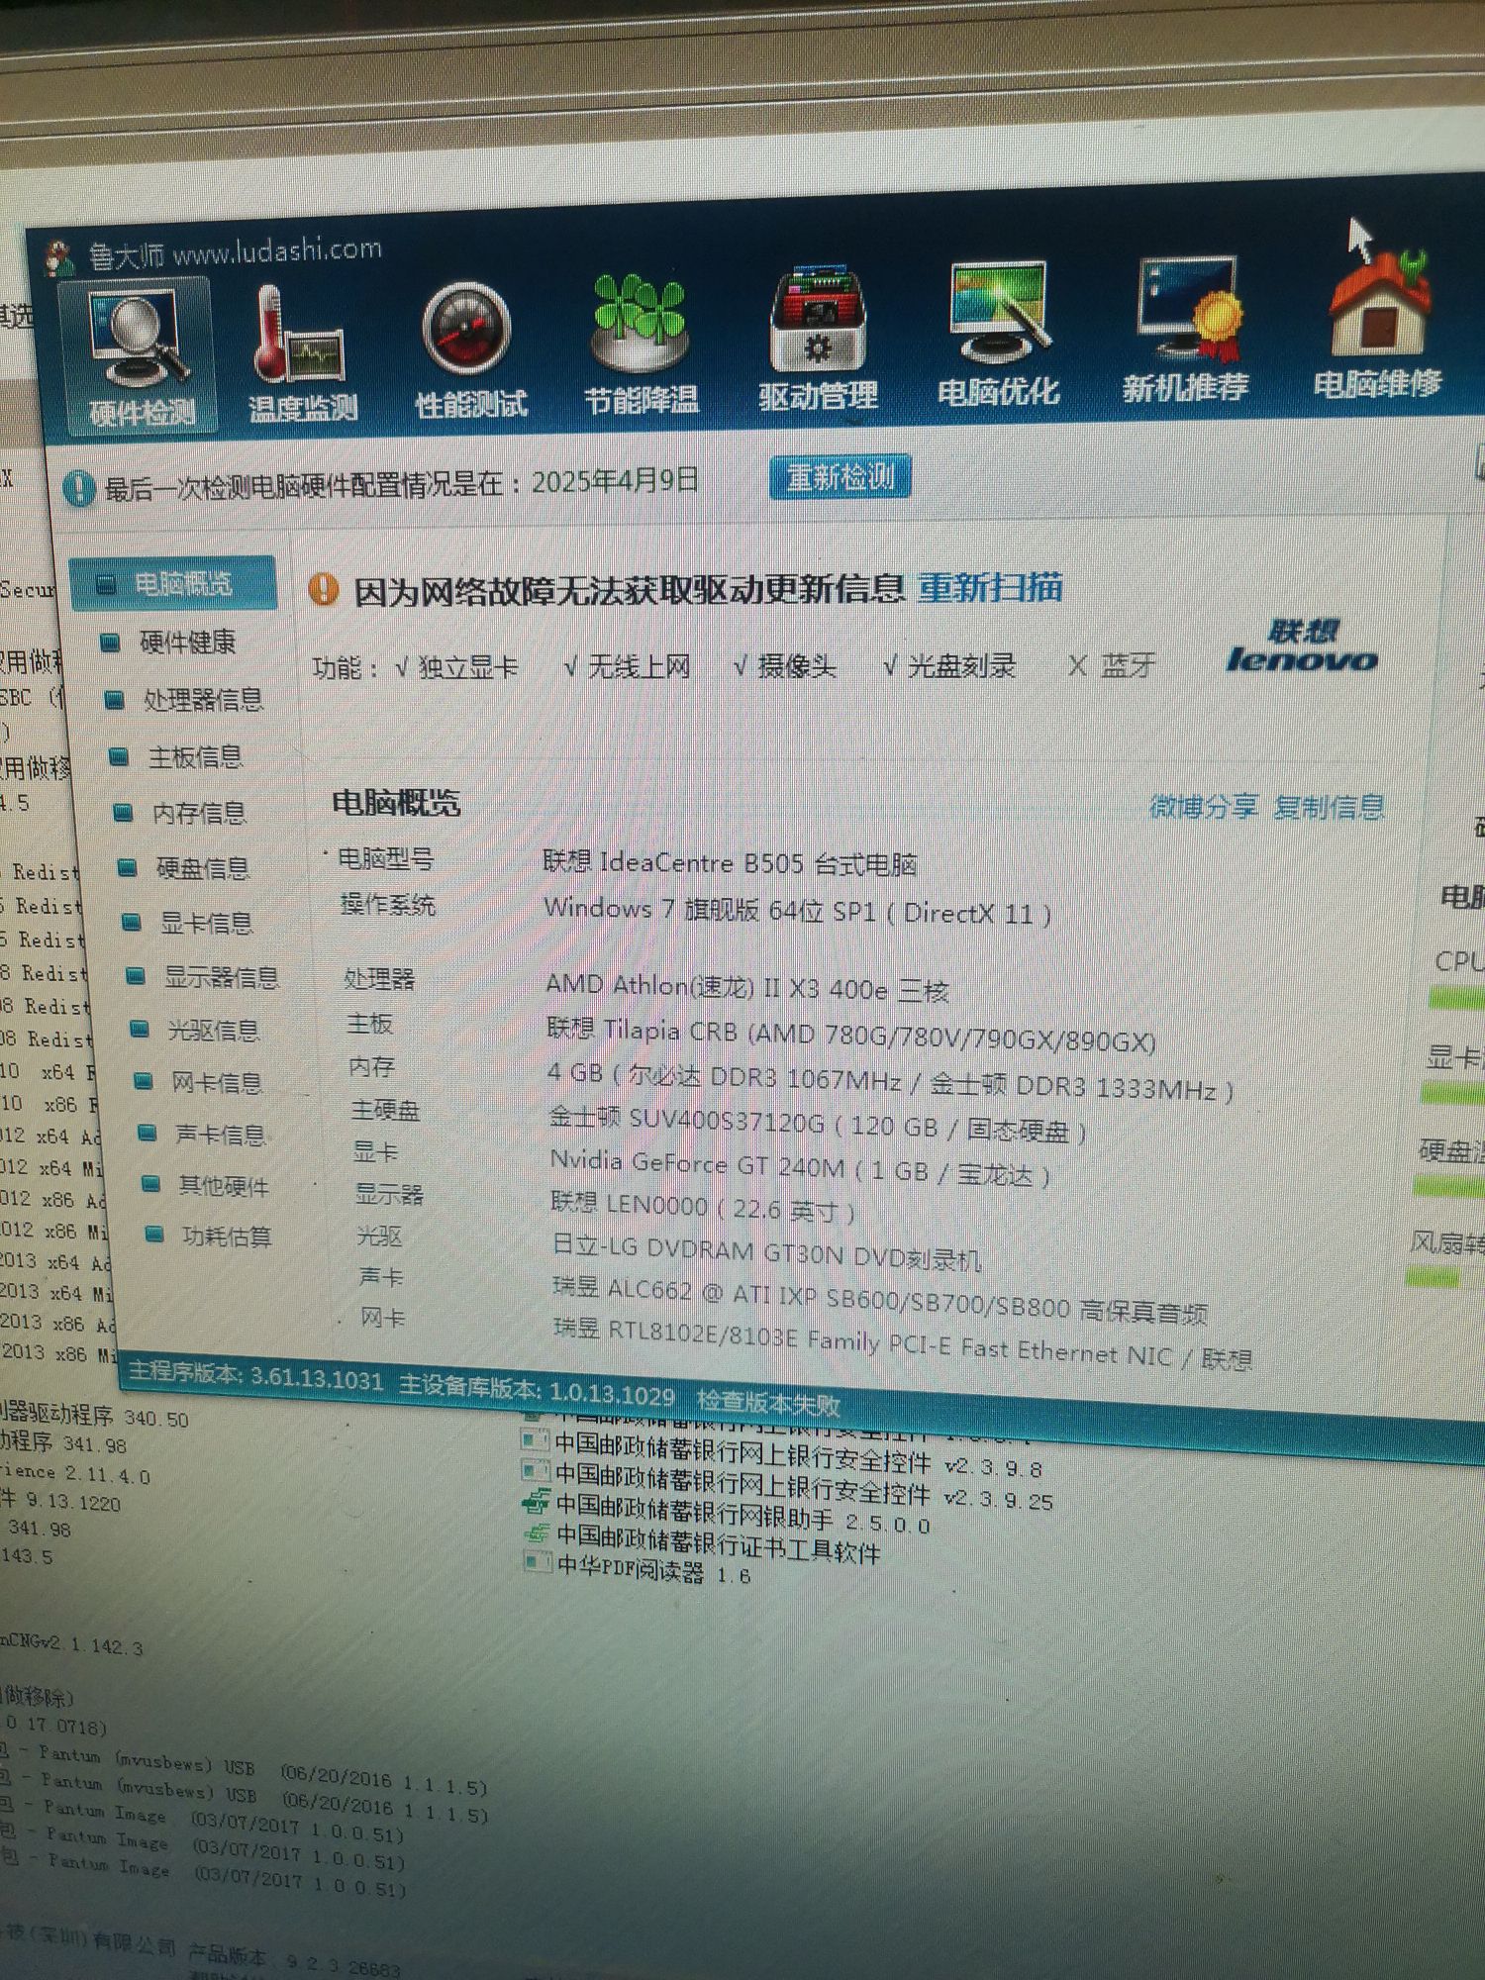Image resolution: width=1485 pixels, height=1980 pixels.
Task: Click the Nvidia GeForce GT 240M text
Action: pos(800,1167)
